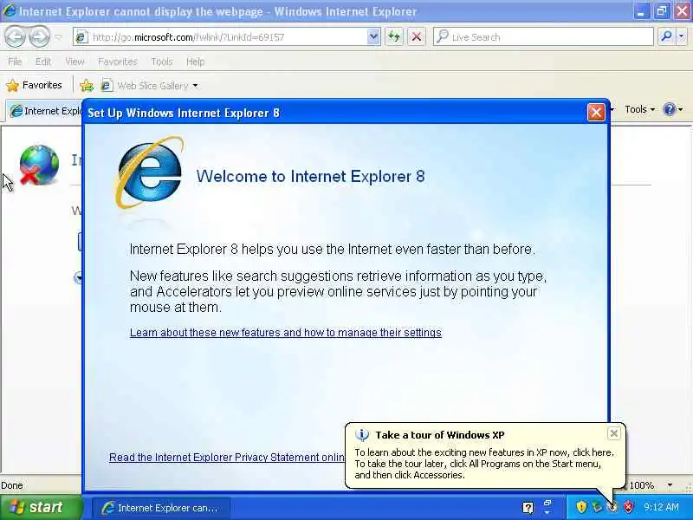693x520 pixels.
Task: Close the Set Up Internet Explorer 8 dialog
Action: click(x=596, y=113)
